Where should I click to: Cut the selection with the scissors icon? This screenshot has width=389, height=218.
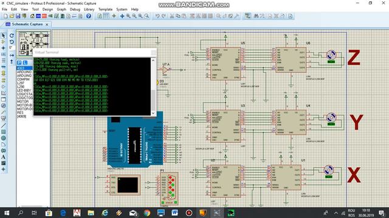171,16
